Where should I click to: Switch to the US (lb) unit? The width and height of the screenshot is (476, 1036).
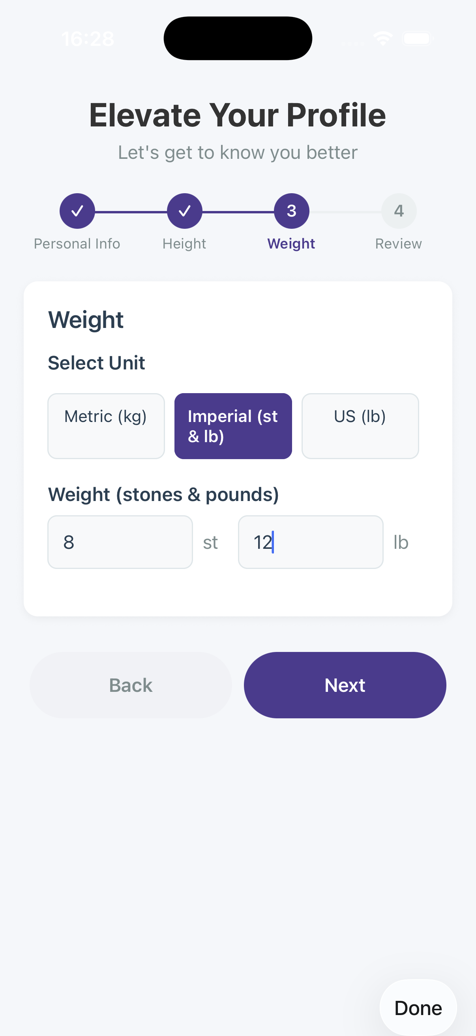pos(360,425)
